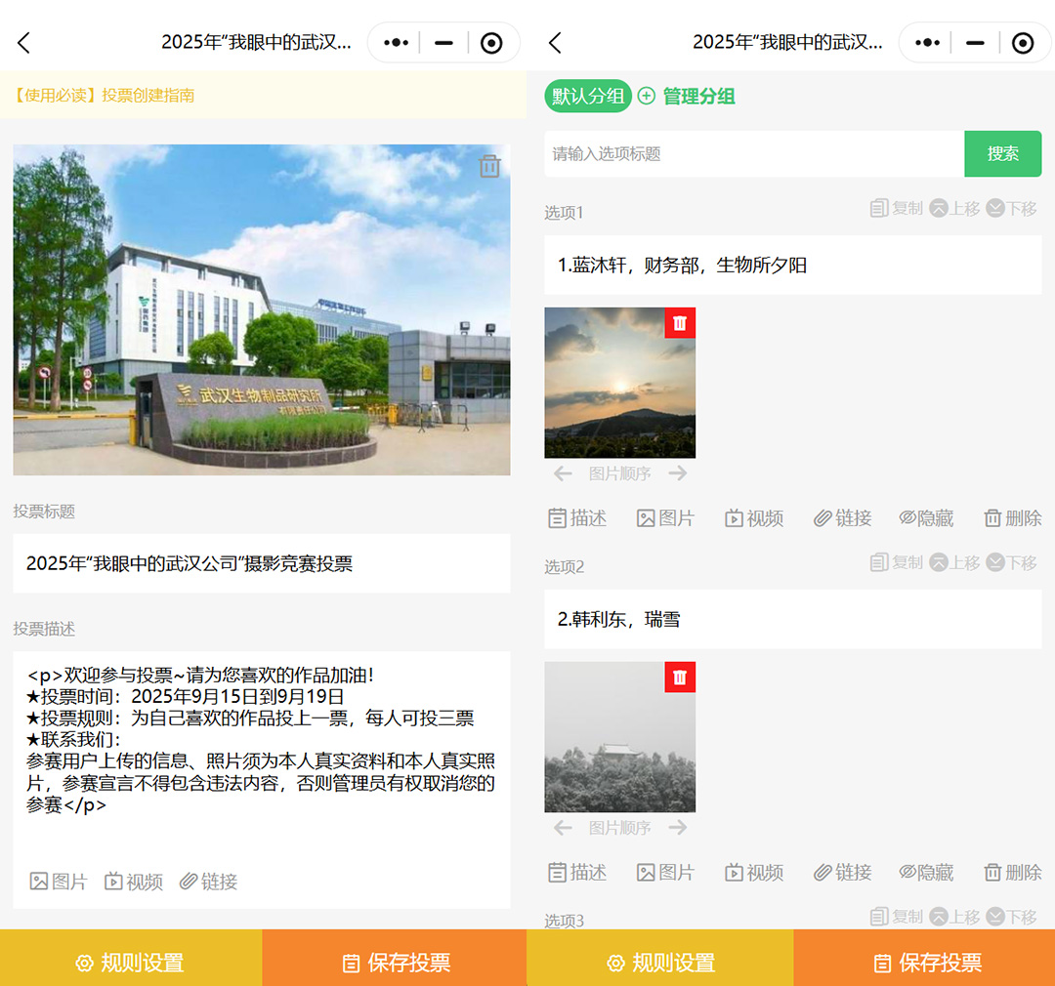
Task: Add a description to option 1
Action: pos(577,518)
